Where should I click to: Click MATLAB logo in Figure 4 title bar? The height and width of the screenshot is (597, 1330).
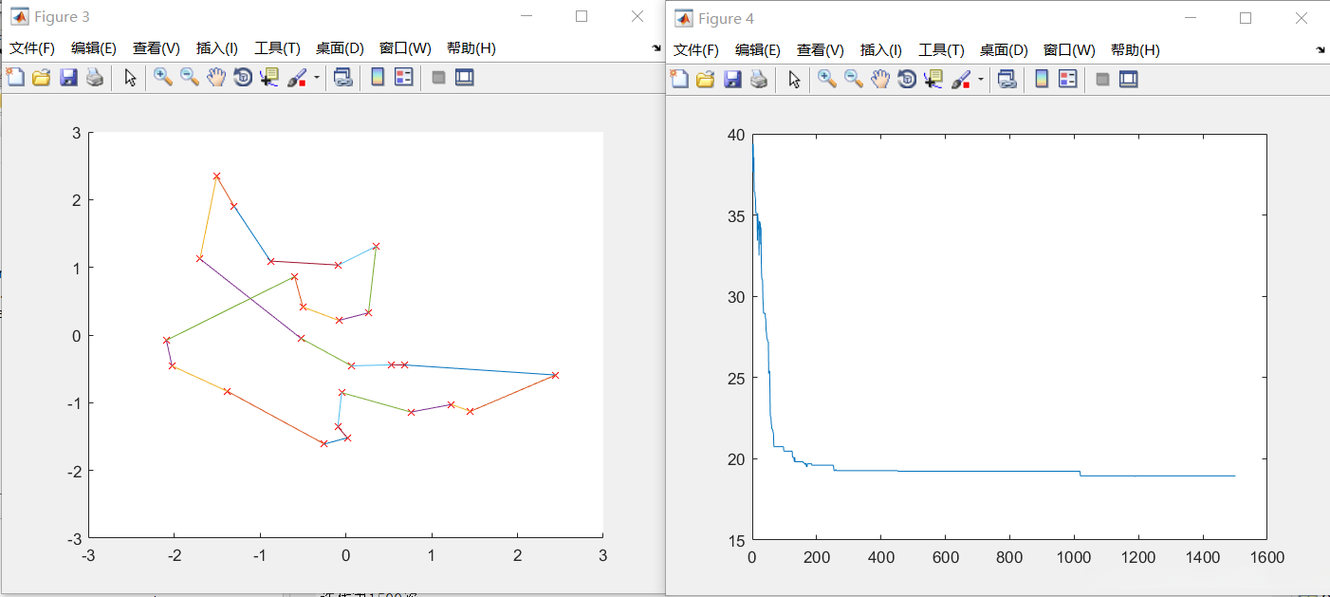point(683,18)
